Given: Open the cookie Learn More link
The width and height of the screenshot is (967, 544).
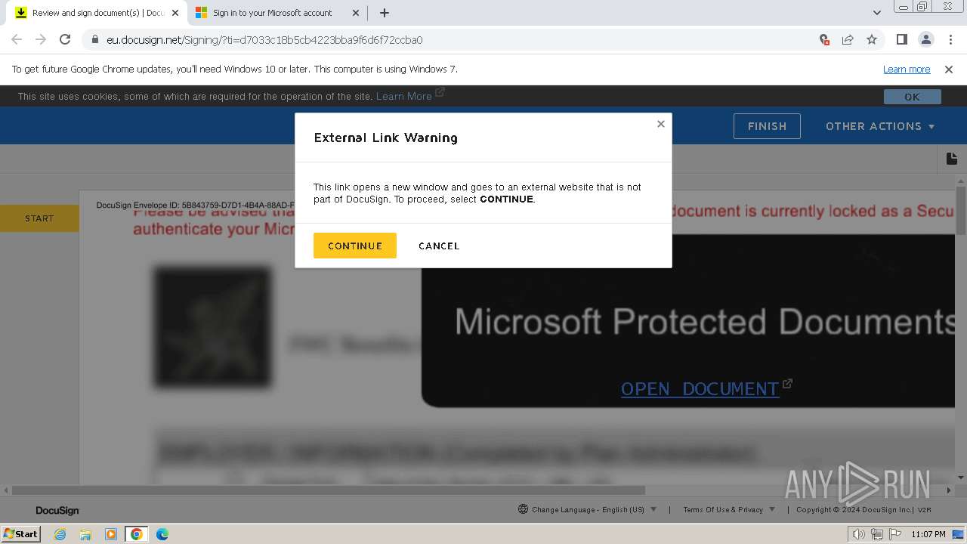Looking at the screenshot, I should point(404,96).
